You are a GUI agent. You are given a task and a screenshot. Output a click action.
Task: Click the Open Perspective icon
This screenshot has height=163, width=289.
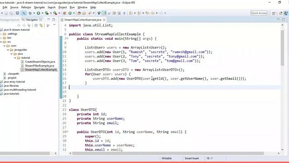pyautogui.click(x=274, y=13)
